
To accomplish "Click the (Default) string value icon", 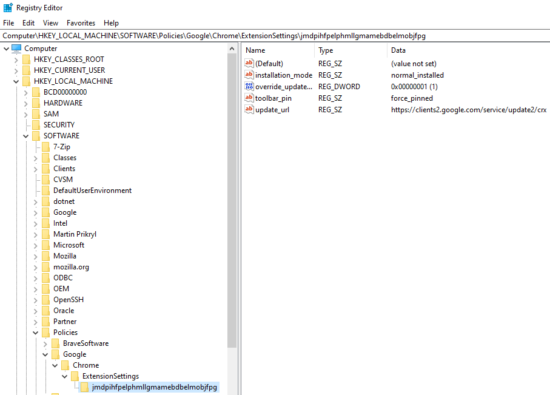I will click(x=249, y=63).
